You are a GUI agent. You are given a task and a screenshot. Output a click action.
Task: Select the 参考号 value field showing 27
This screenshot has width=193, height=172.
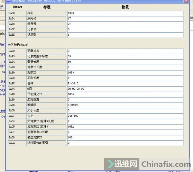pyautogui.click(x=125, y=24)
